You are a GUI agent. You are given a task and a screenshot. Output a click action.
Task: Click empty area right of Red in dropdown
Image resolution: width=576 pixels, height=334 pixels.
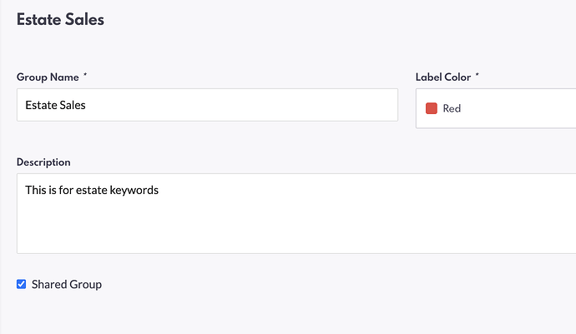pos(526,108)
